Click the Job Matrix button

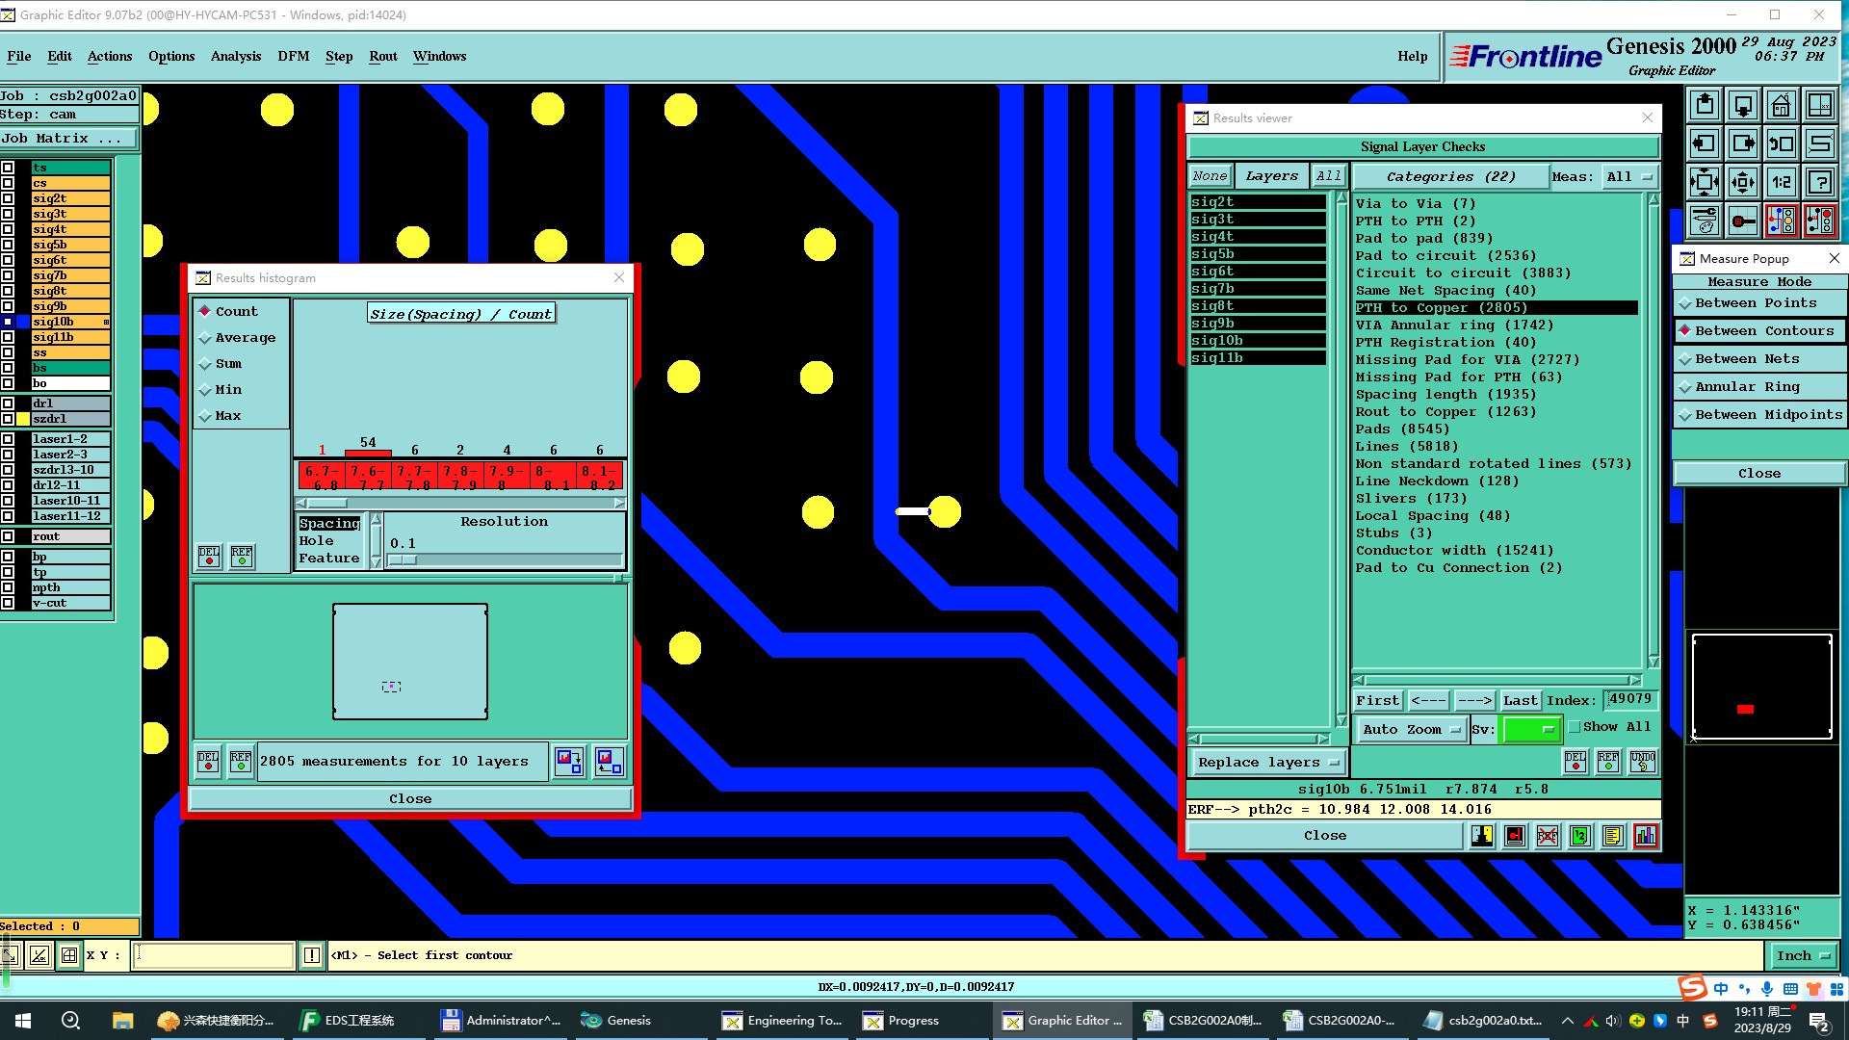pos(67,139)
